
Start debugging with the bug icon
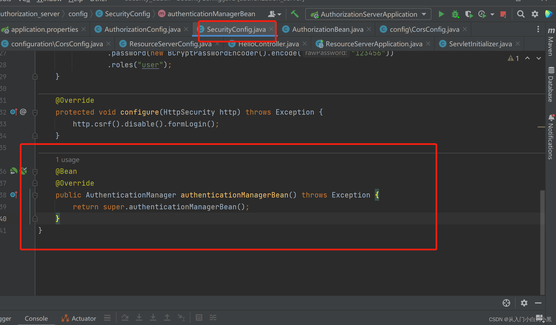tap(455, 14)
